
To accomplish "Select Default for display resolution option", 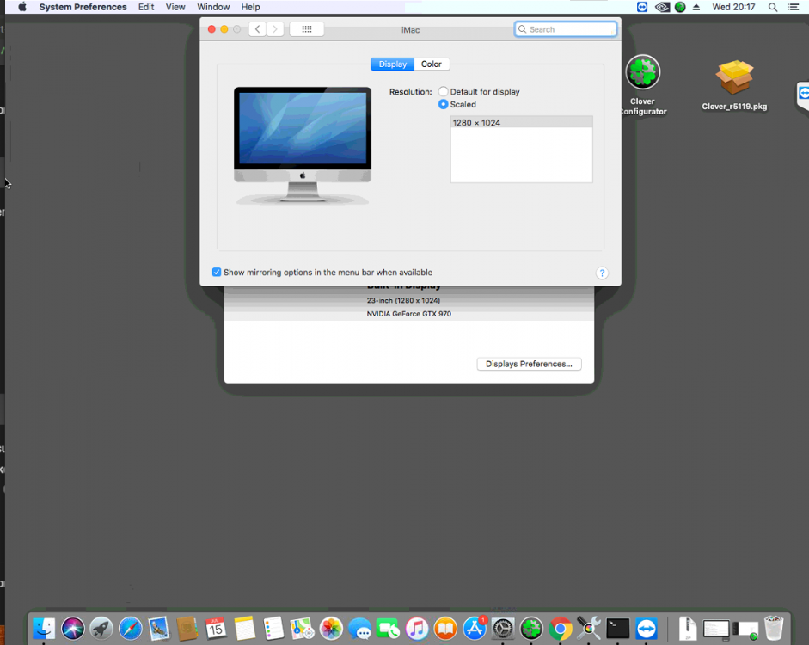I will coord(444,91).
